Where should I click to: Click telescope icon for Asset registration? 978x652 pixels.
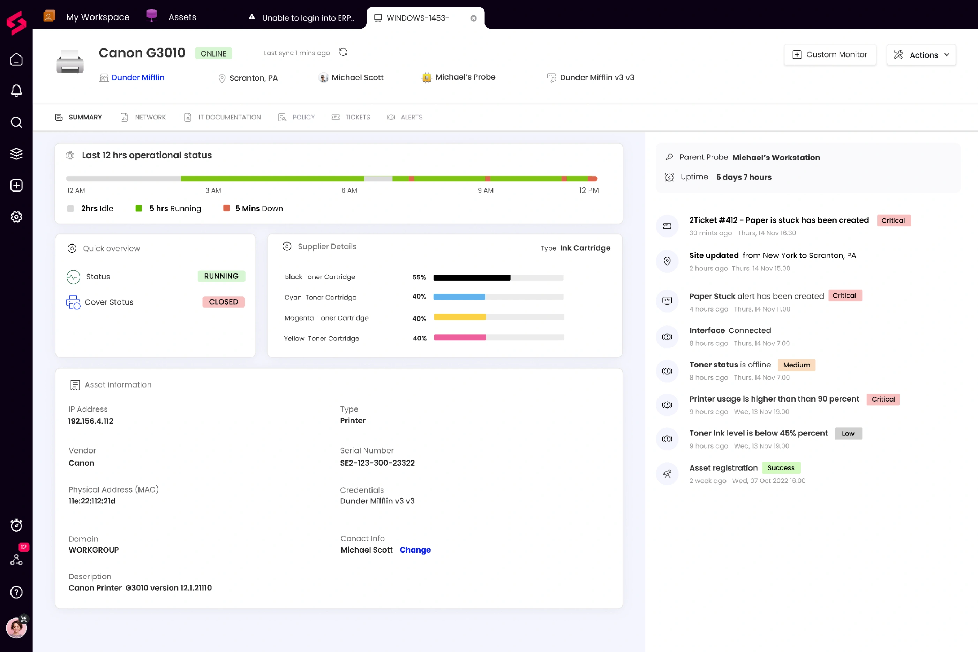click(667, 474)
